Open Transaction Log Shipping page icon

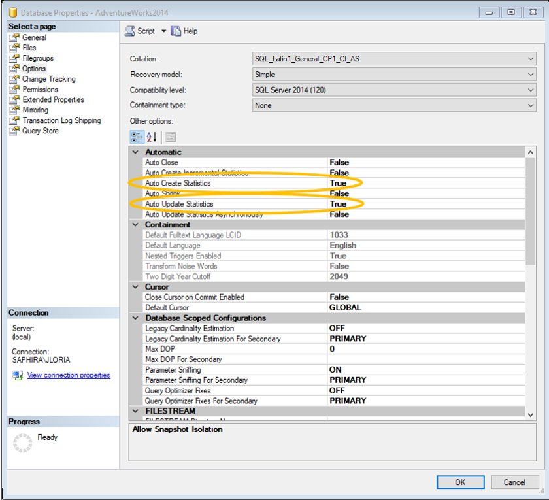[x=14, y=120]
